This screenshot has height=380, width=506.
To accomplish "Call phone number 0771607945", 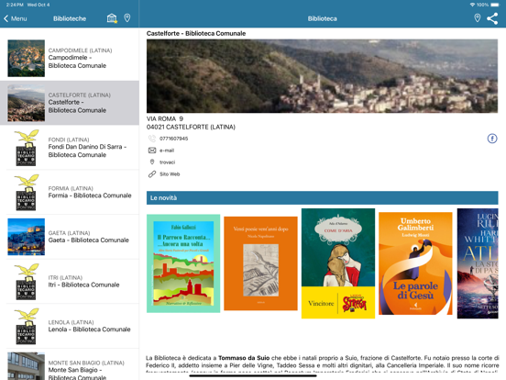I will pos(173,139).
